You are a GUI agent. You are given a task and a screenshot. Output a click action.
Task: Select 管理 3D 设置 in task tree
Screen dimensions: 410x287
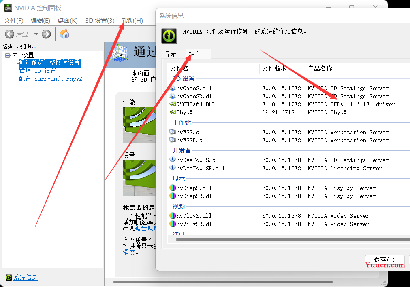pyautogui.click(x=37, y=71)
